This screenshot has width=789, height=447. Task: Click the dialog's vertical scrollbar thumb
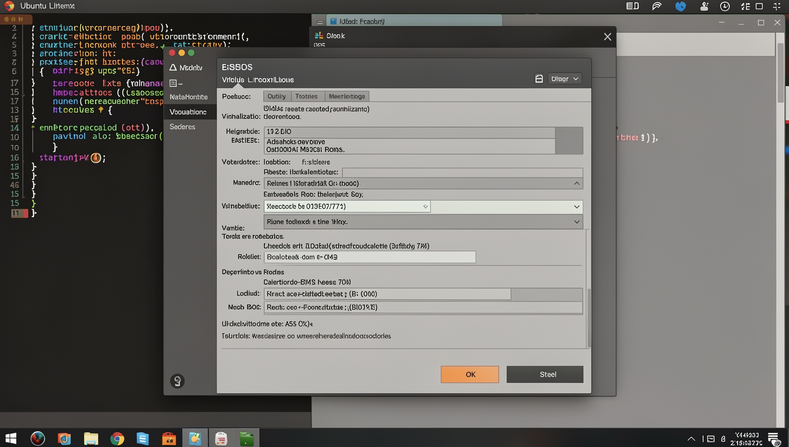588,318
